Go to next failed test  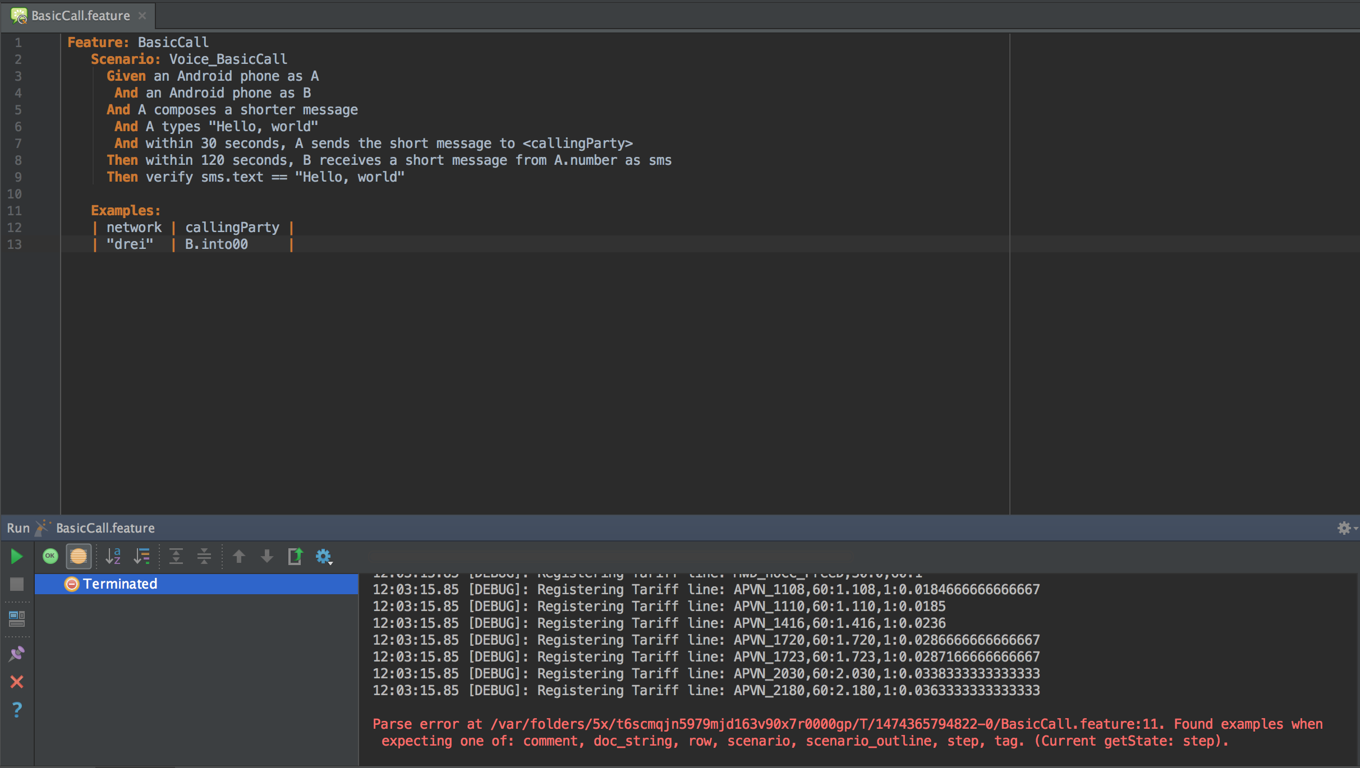click(x=267, y=556)
